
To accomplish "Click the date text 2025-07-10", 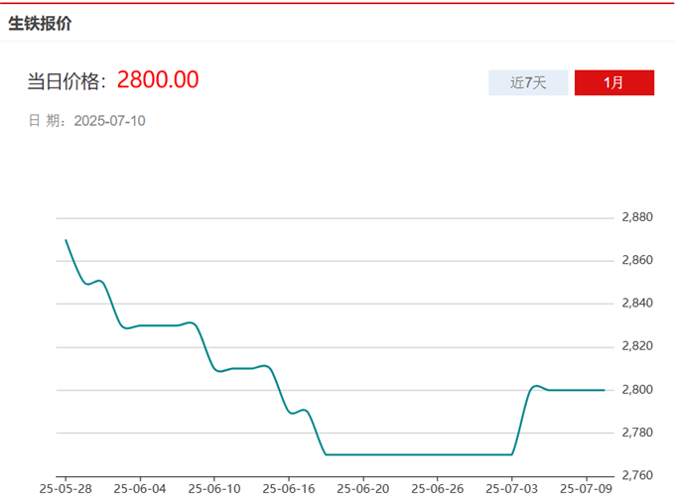I will click(110, 121).
